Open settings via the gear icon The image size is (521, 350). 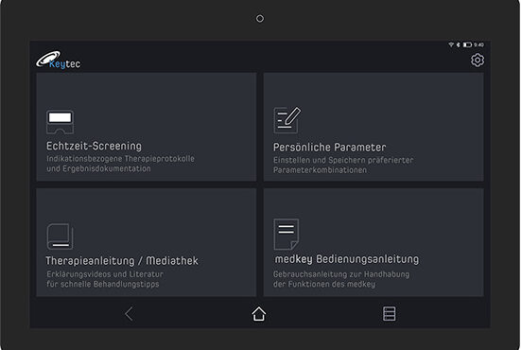pyautogui.click(x=478, y=61)
